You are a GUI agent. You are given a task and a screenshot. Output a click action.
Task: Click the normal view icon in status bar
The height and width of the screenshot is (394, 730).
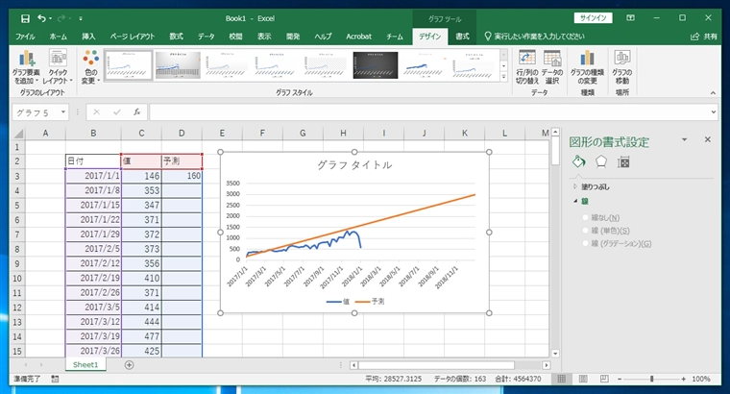tap(562, 379)
